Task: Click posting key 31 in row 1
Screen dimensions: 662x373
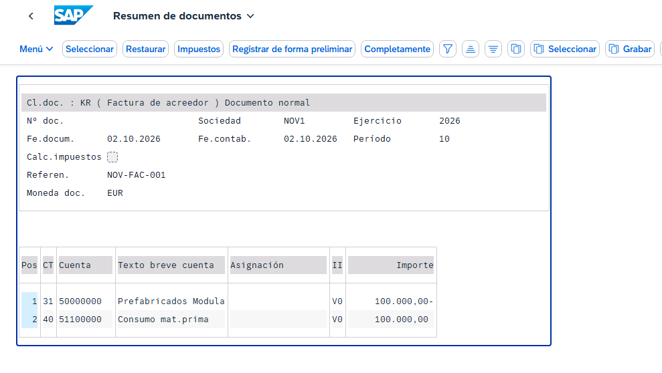Action: 48,301
